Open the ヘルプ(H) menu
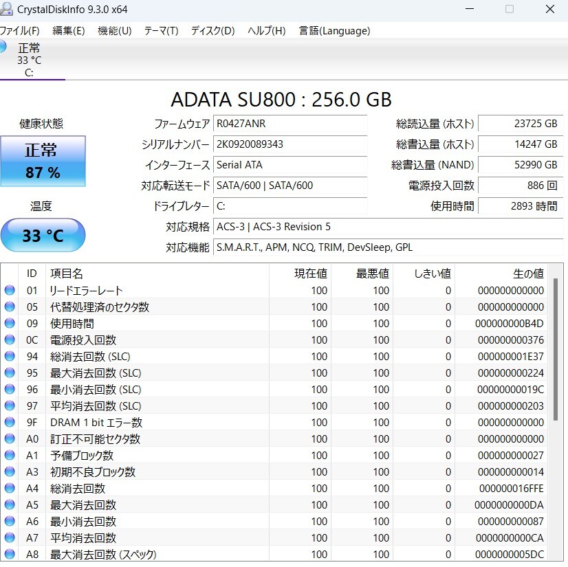568x567 pixels. 267,31
